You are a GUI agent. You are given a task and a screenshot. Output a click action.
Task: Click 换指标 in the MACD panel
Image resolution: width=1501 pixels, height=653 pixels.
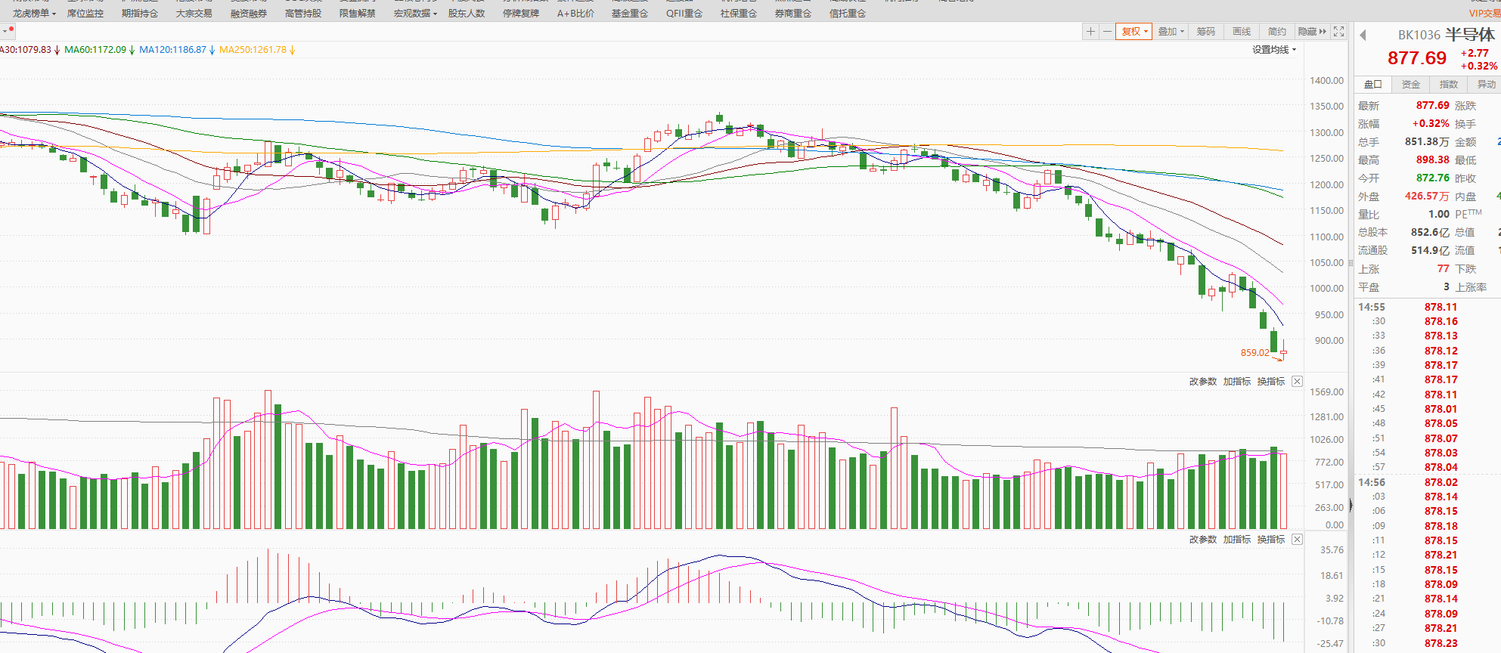1270,540
